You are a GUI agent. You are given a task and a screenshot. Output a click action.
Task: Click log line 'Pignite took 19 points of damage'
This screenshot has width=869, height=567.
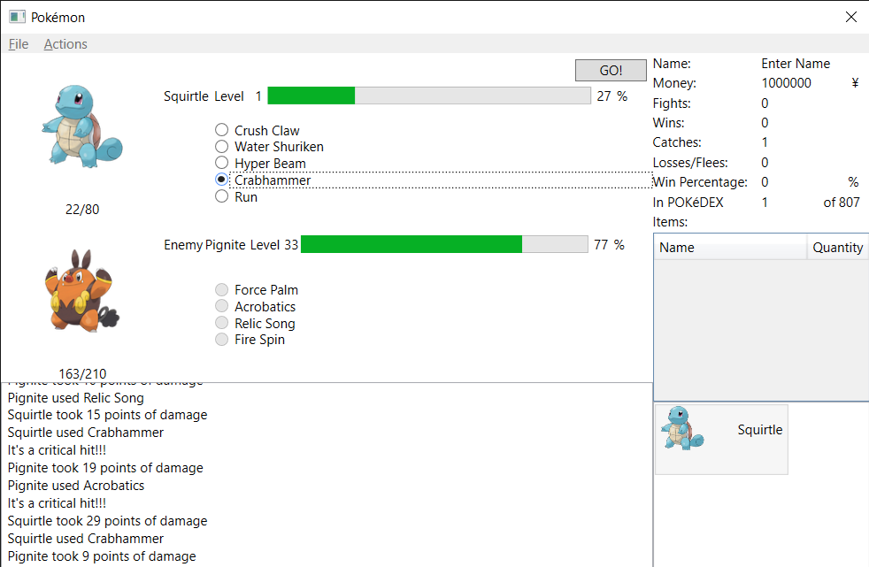point(105,468)
